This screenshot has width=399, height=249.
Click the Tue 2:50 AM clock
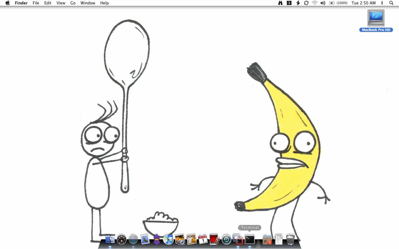[364, 3]
